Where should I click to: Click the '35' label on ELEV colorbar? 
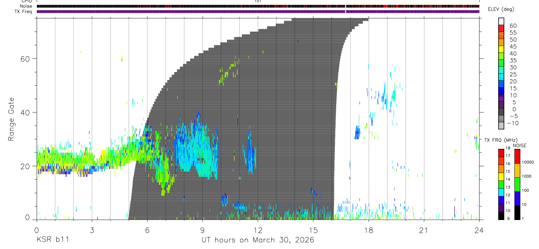pyautogui.click(x=513, y=60)
